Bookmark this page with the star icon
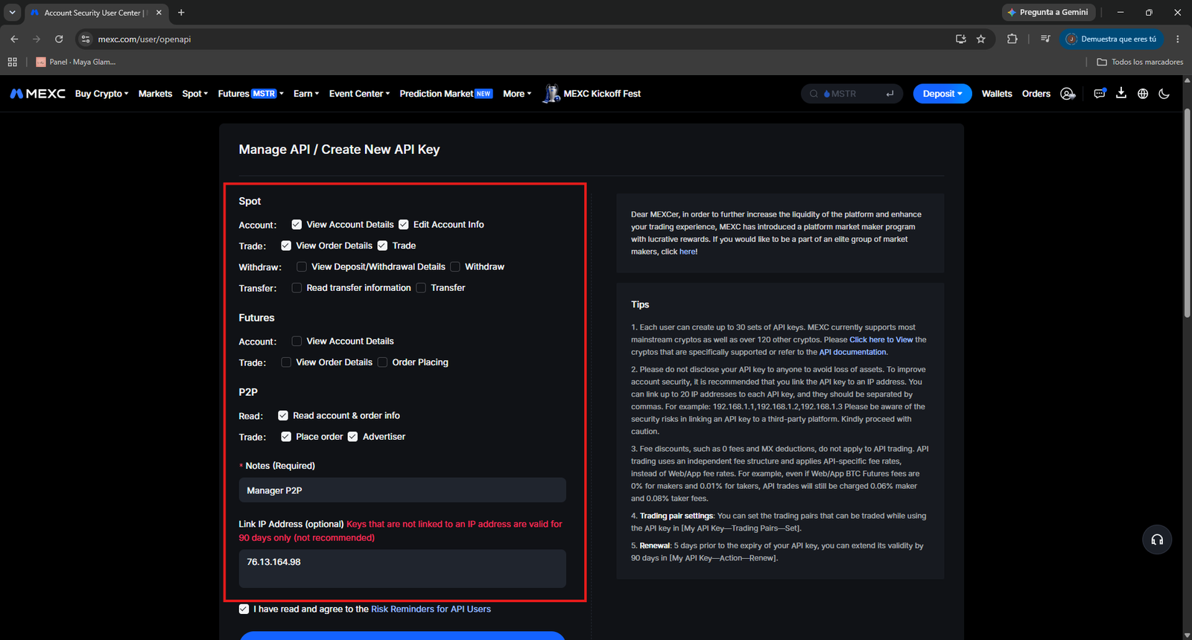This screenshot has height=640, width=1192. (x=981, y=39)
